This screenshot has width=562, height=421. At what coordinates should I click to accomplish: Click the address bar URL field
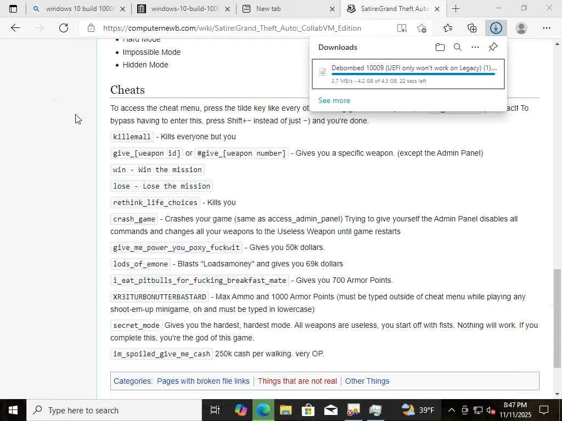(232, 28)
